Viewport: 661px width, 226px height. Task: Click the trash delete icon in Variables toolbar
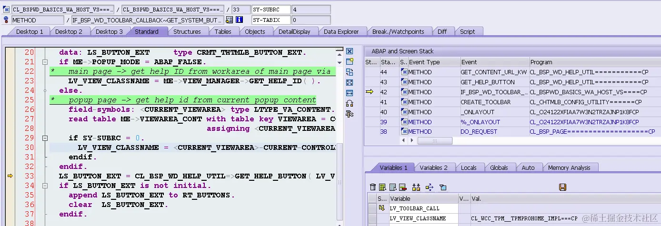coord(373,187)
